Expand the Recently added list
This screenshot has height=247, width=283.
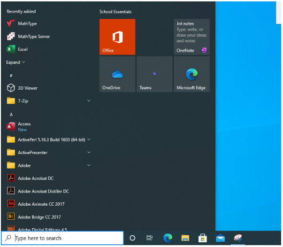coord(15,62)
